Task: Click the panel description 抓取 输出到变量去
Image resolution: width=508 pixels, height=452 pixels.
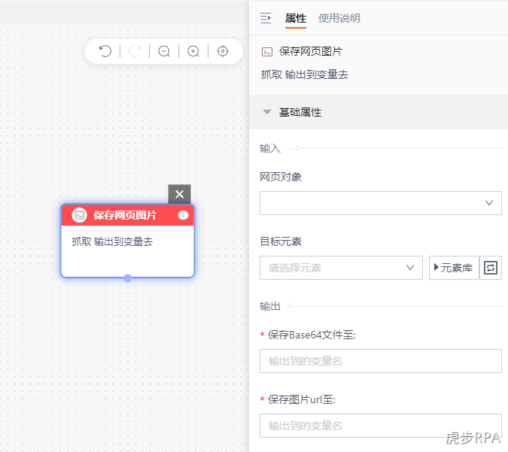Action: coord(305,74)
